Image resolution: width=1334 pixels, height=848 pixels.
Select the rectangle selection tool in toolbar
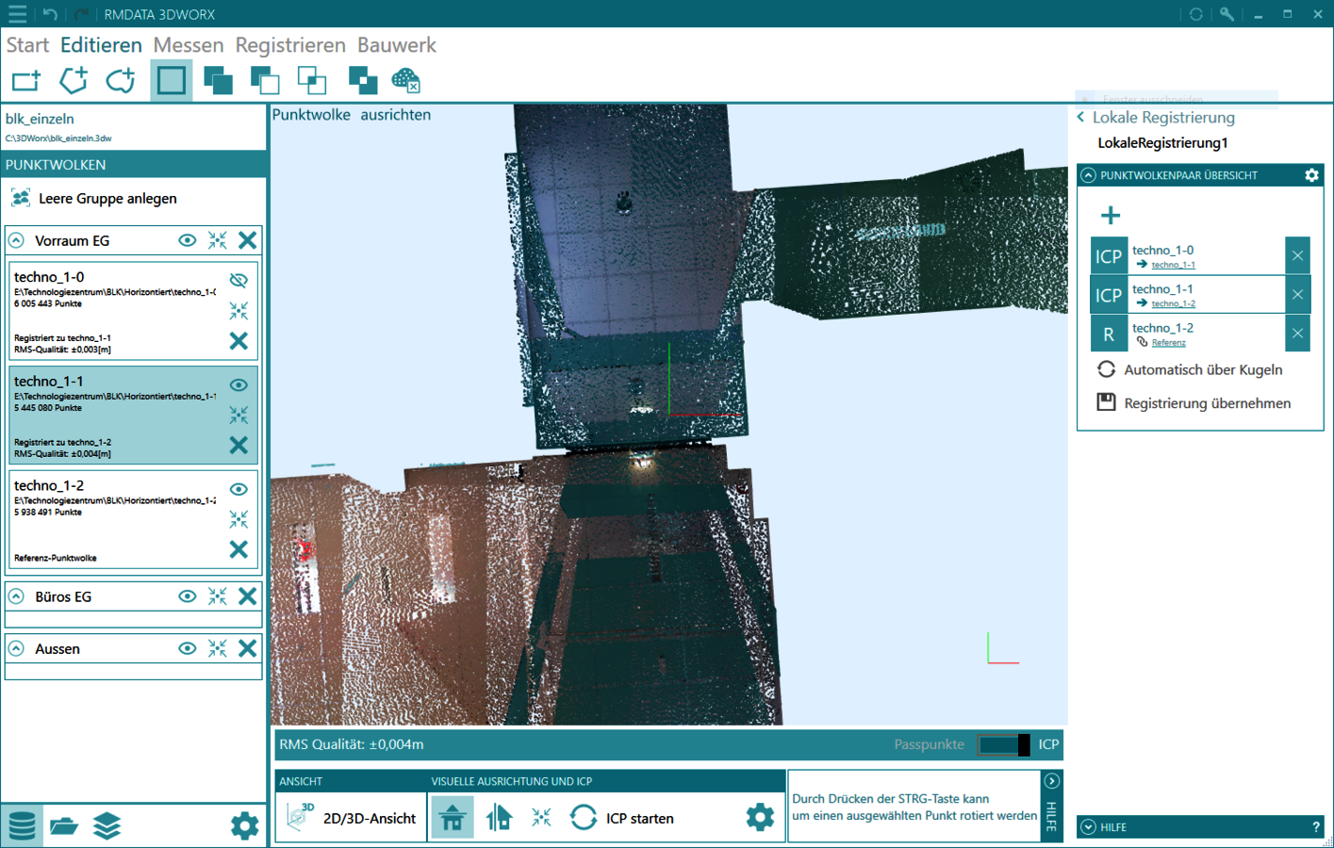coord(171,81)
